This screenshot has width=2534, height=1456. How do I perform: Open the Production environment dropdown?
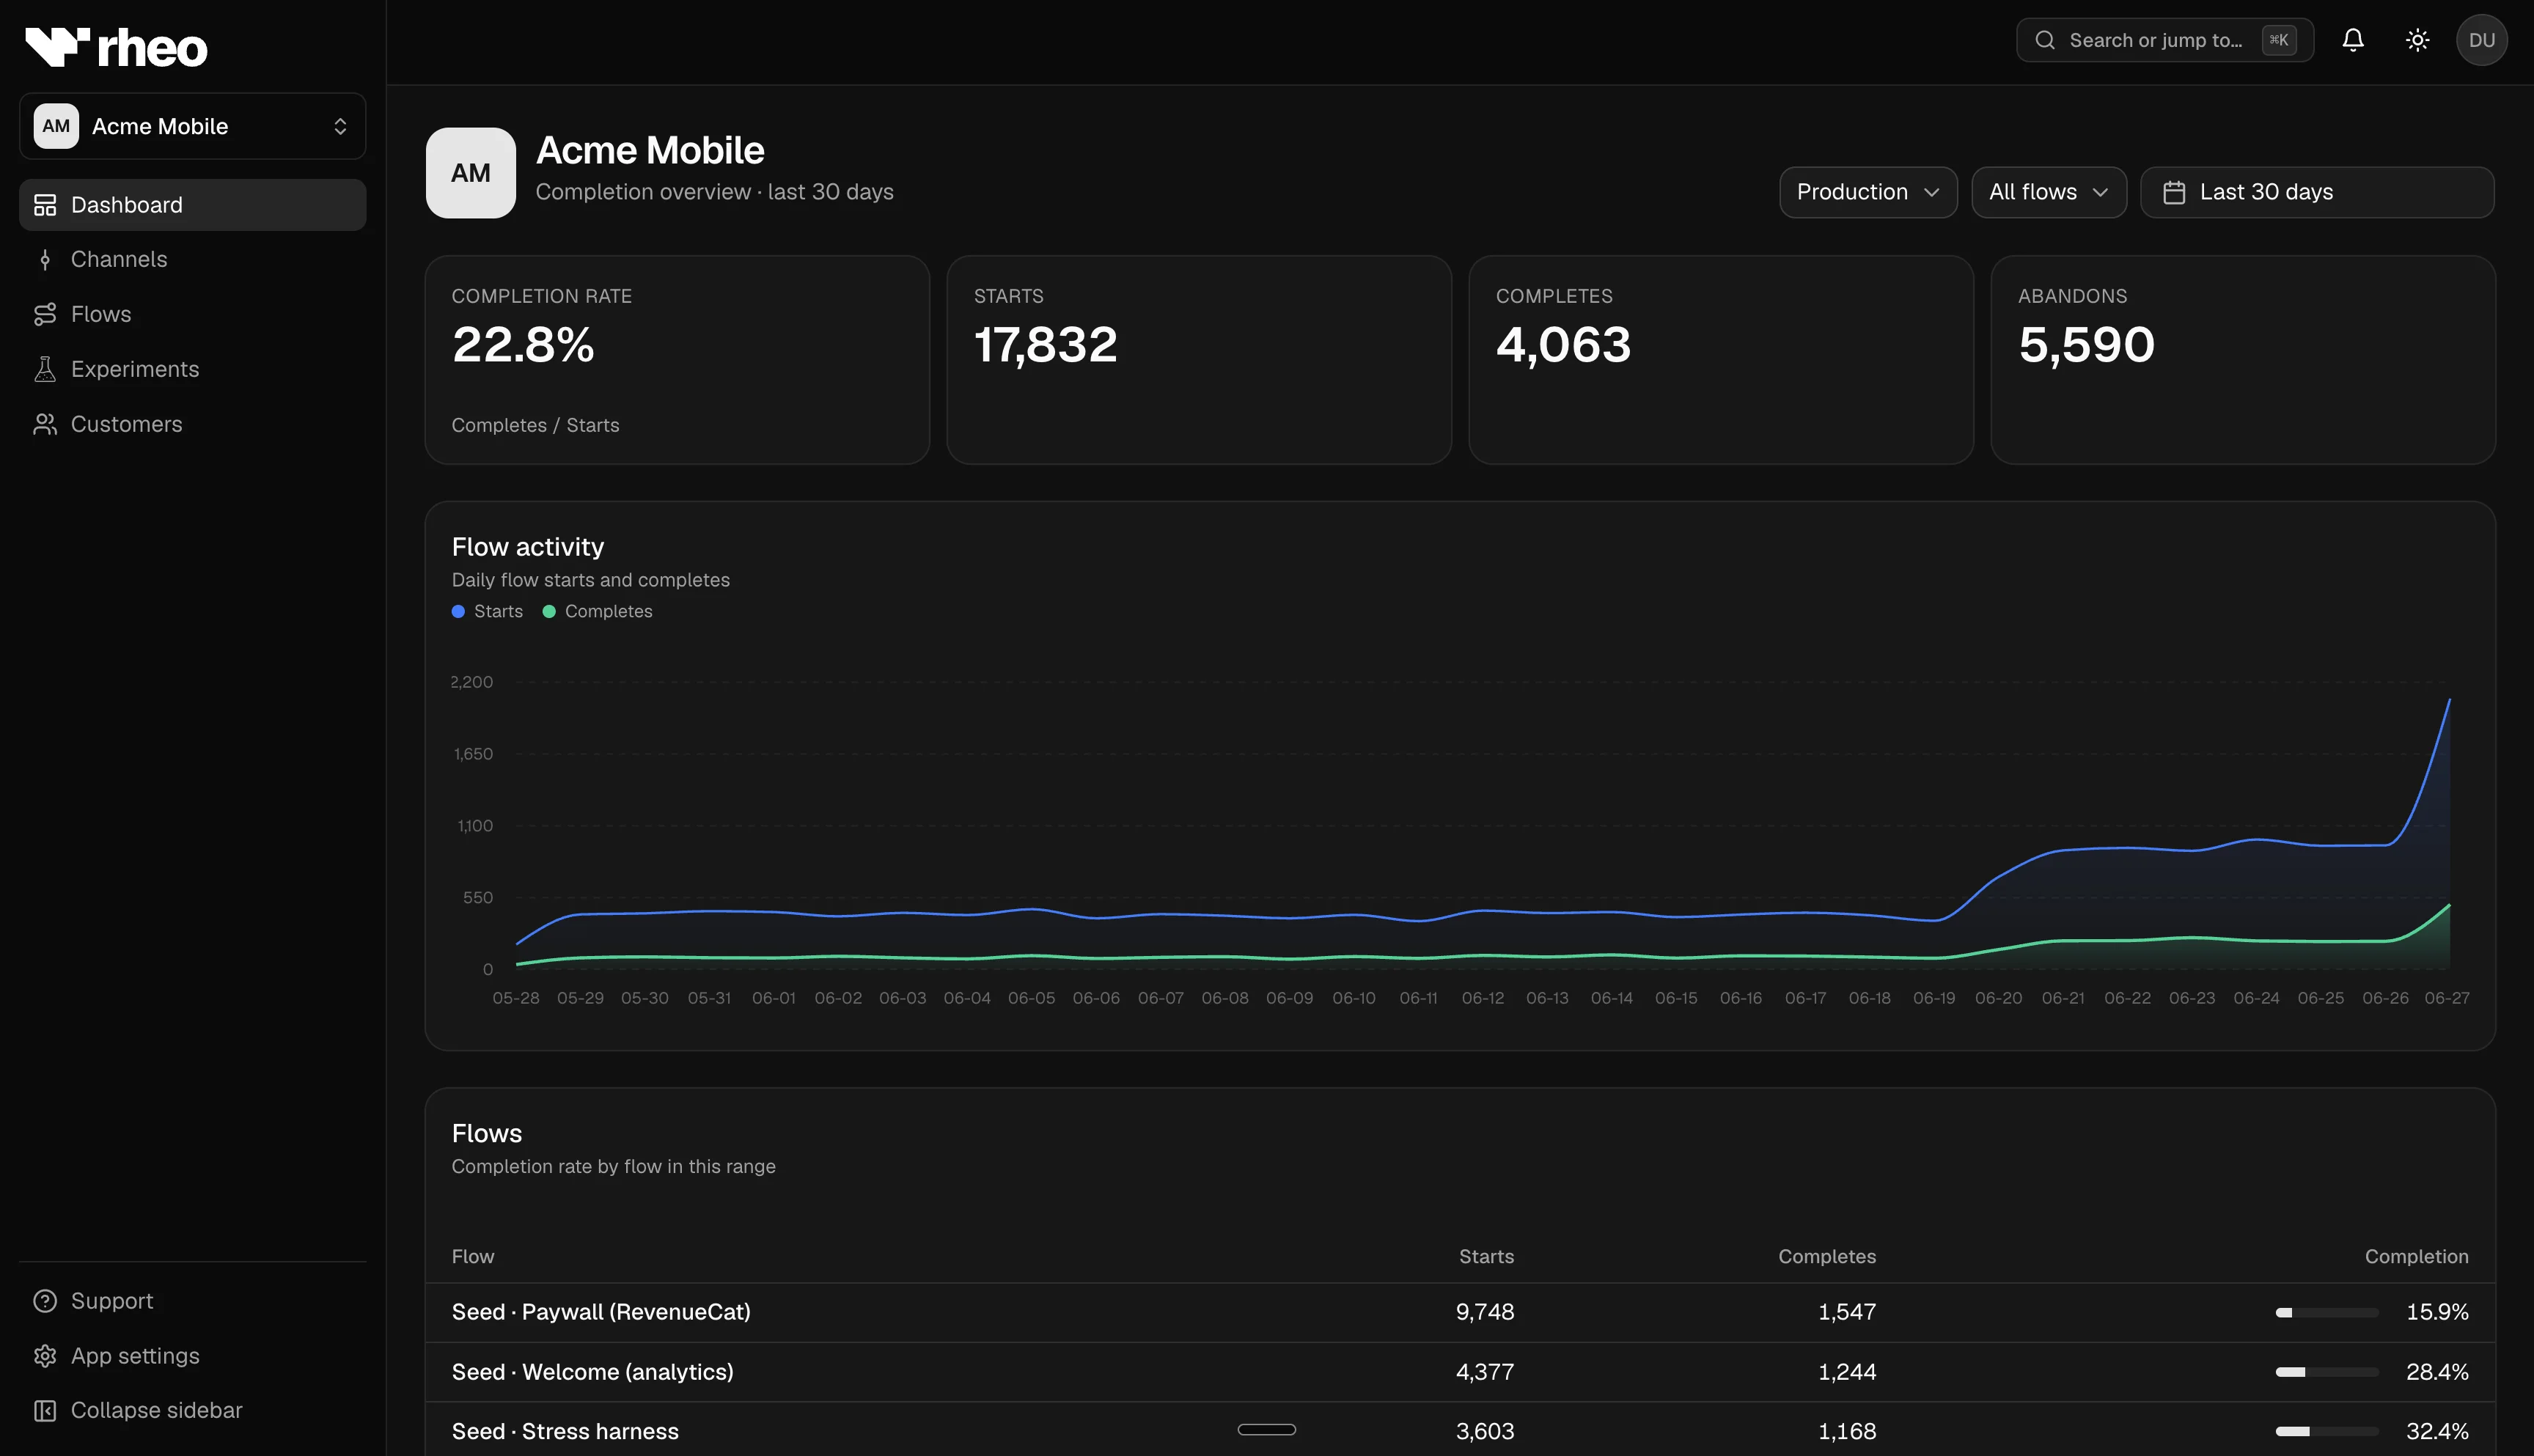coord(1868,192)
